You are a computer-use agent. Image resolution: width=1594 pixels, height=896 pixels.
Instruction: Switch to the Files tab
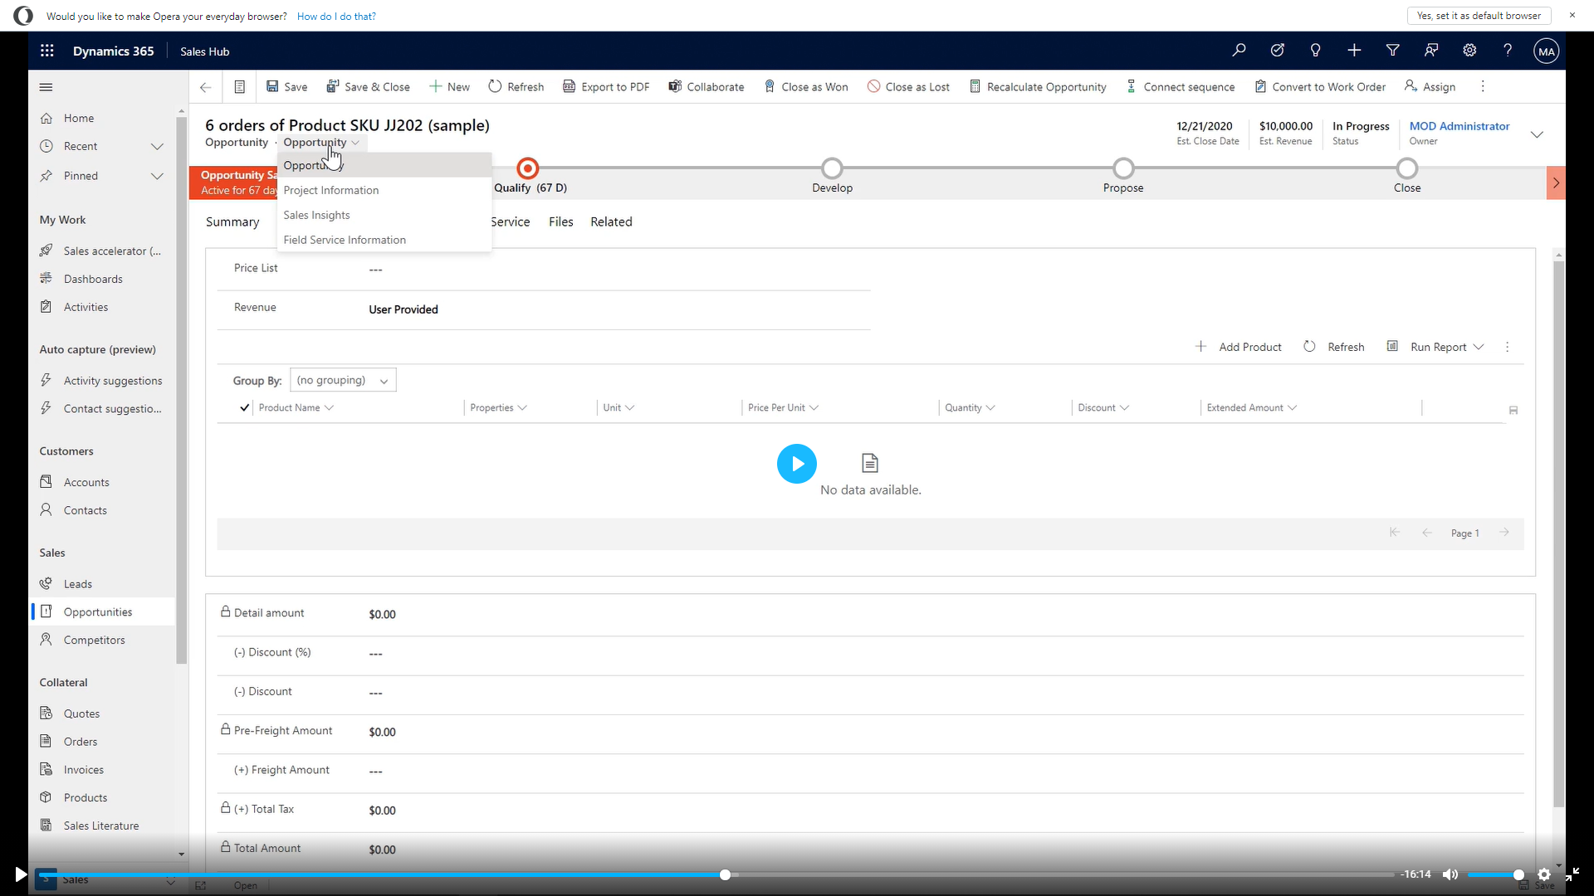[x=560, y=222]
